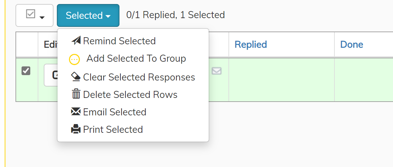Click the yellow ellipsis circle icon
This screenshot has width=393, height=167.
tap(74, 59)
